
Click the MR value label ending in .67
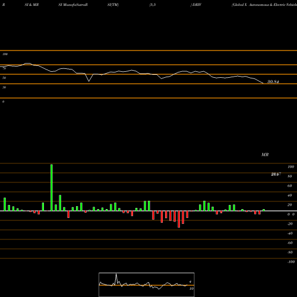coord(276,174)
